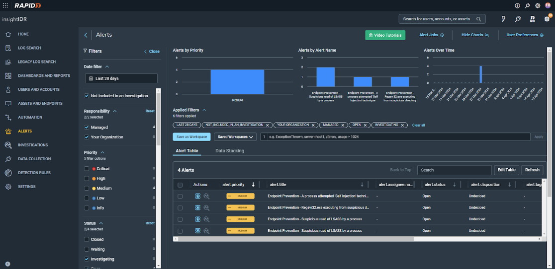
Task: Click the Clear all filters link
Action: tap(418, 125)
